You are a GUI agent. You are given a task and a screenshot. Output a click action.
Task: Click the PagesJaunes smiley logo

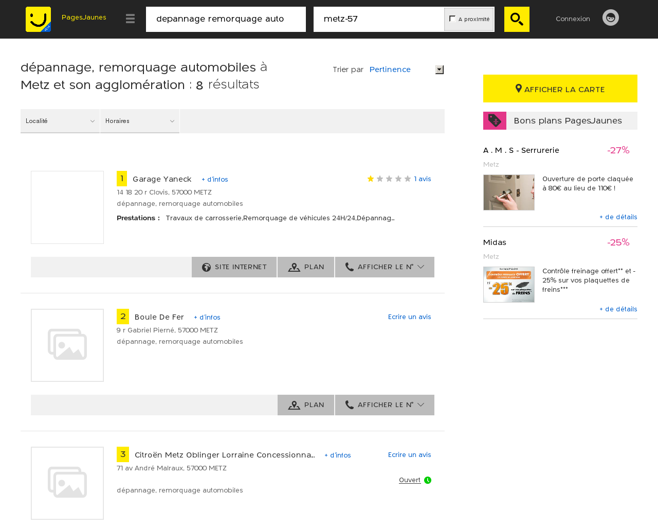click(38, 19)
